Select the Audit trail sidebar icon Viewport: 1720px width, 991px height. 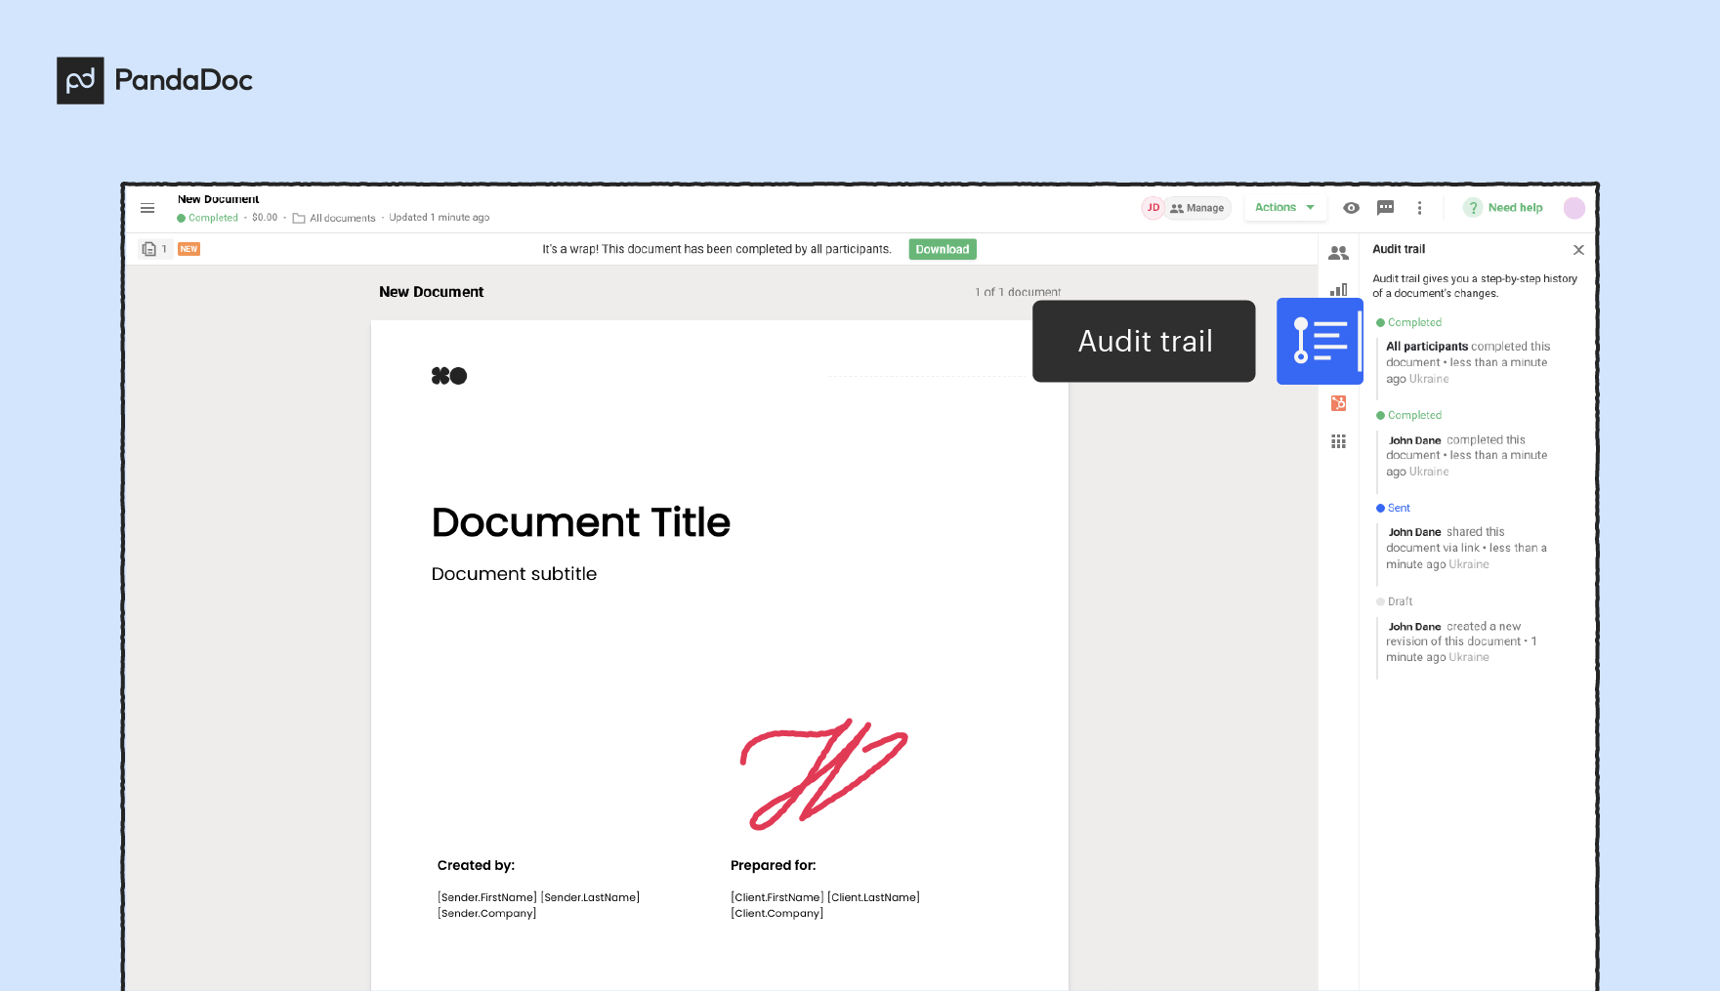click(x=1319, y=341)
